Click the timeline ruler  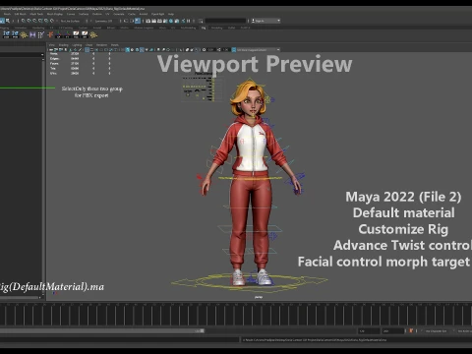tap(236, 315)
